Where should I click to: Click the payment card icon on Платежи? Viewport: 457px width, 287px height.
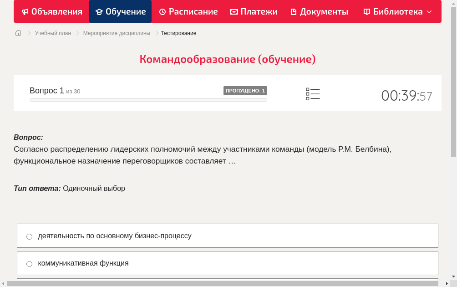pos(234,11)
